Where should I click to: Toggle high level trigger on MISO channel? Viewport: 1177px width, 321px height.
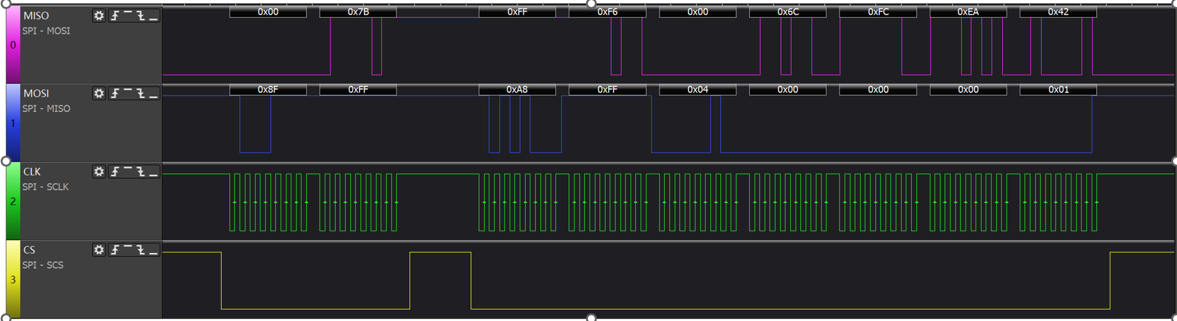click(128, 16)
